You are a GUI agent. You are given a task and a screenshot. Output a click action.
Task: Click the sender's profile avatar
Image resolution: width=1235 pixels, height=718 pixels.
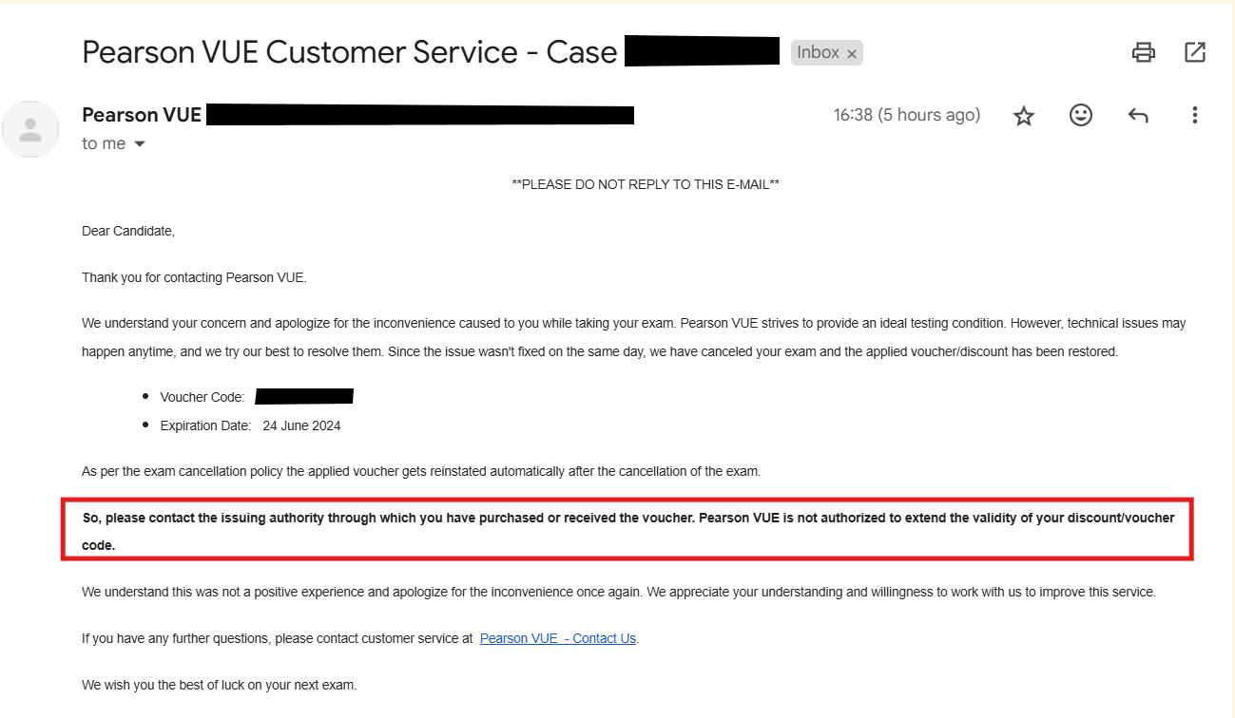point(30,129)
